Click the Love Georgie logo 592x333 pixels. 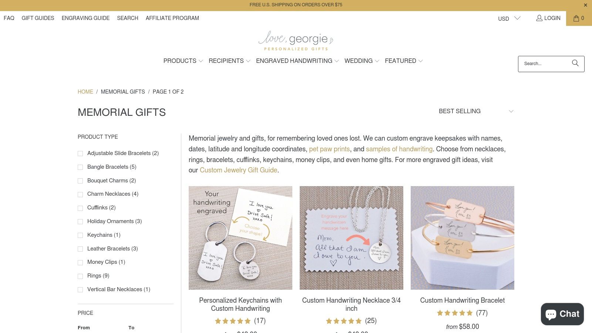(x=296, y=41)
